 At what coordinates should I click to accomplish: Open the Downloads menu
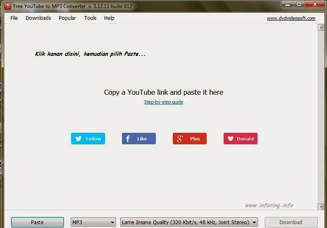click(x=39, y=18)
